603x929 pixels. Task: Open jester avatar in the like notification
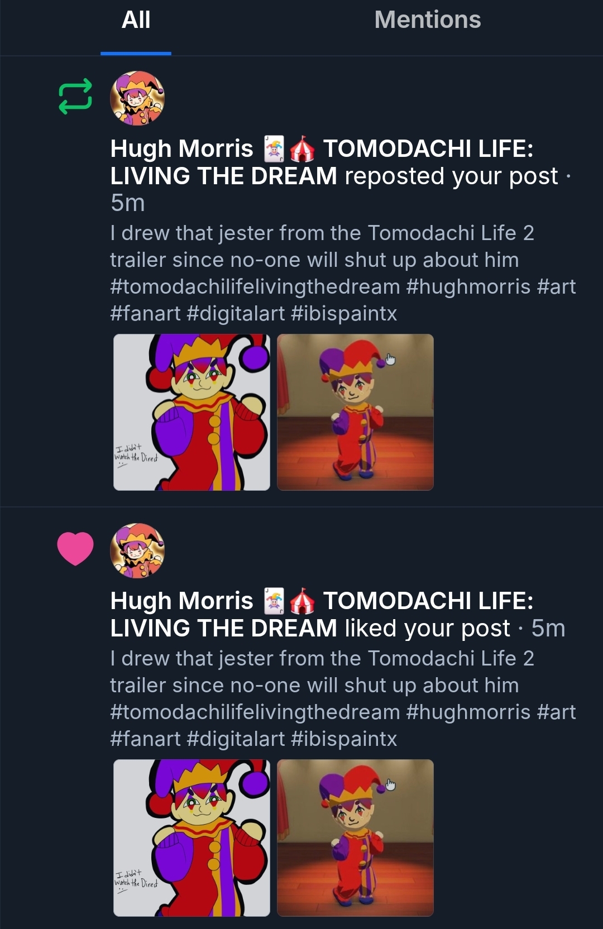(x=137, y=550)
